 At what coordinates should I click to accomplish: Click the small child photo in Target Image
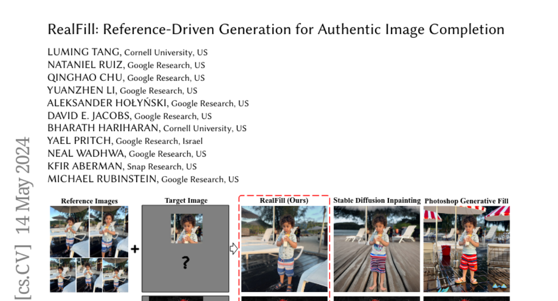click(x=186, y=228)
